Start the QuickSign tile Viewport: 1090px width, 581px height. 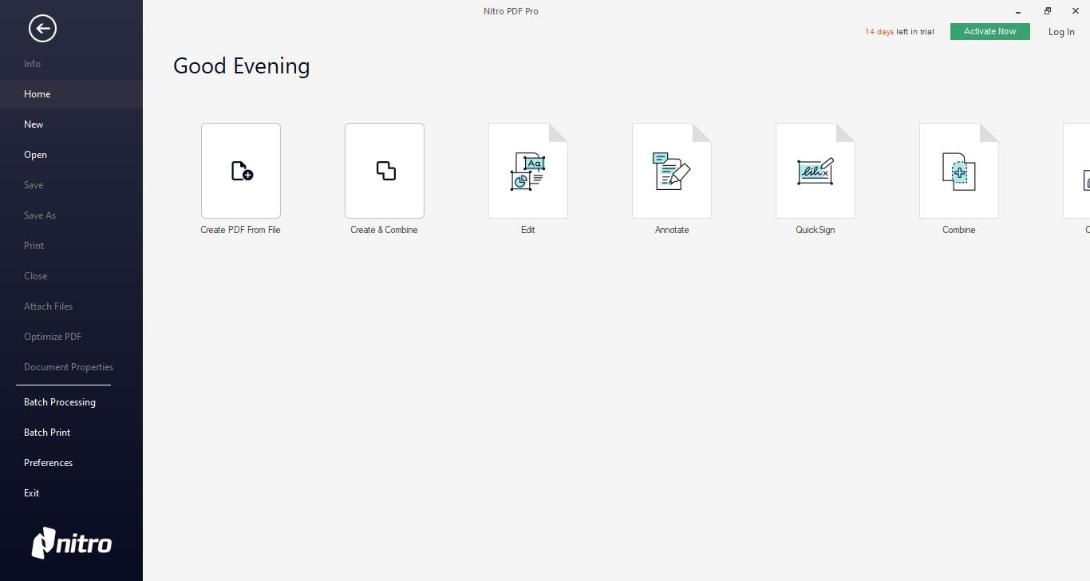click(x=816, y=171)
